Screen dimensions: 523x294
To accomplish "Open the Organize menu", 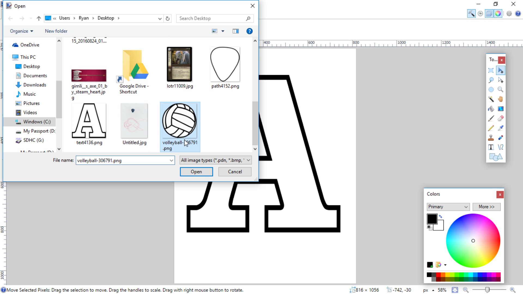I will [x=22, y=31].
